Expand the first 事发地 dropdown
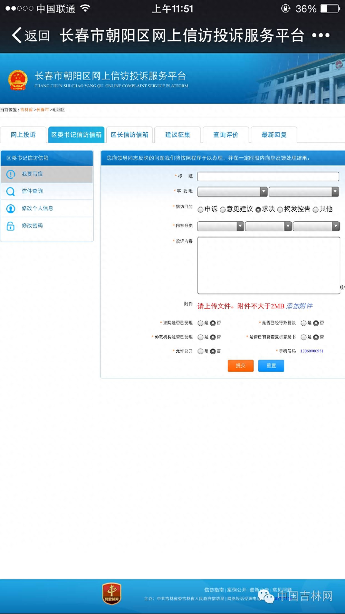Image resolution: width=345 pixels, height=614 pixels. coord(232,192)
